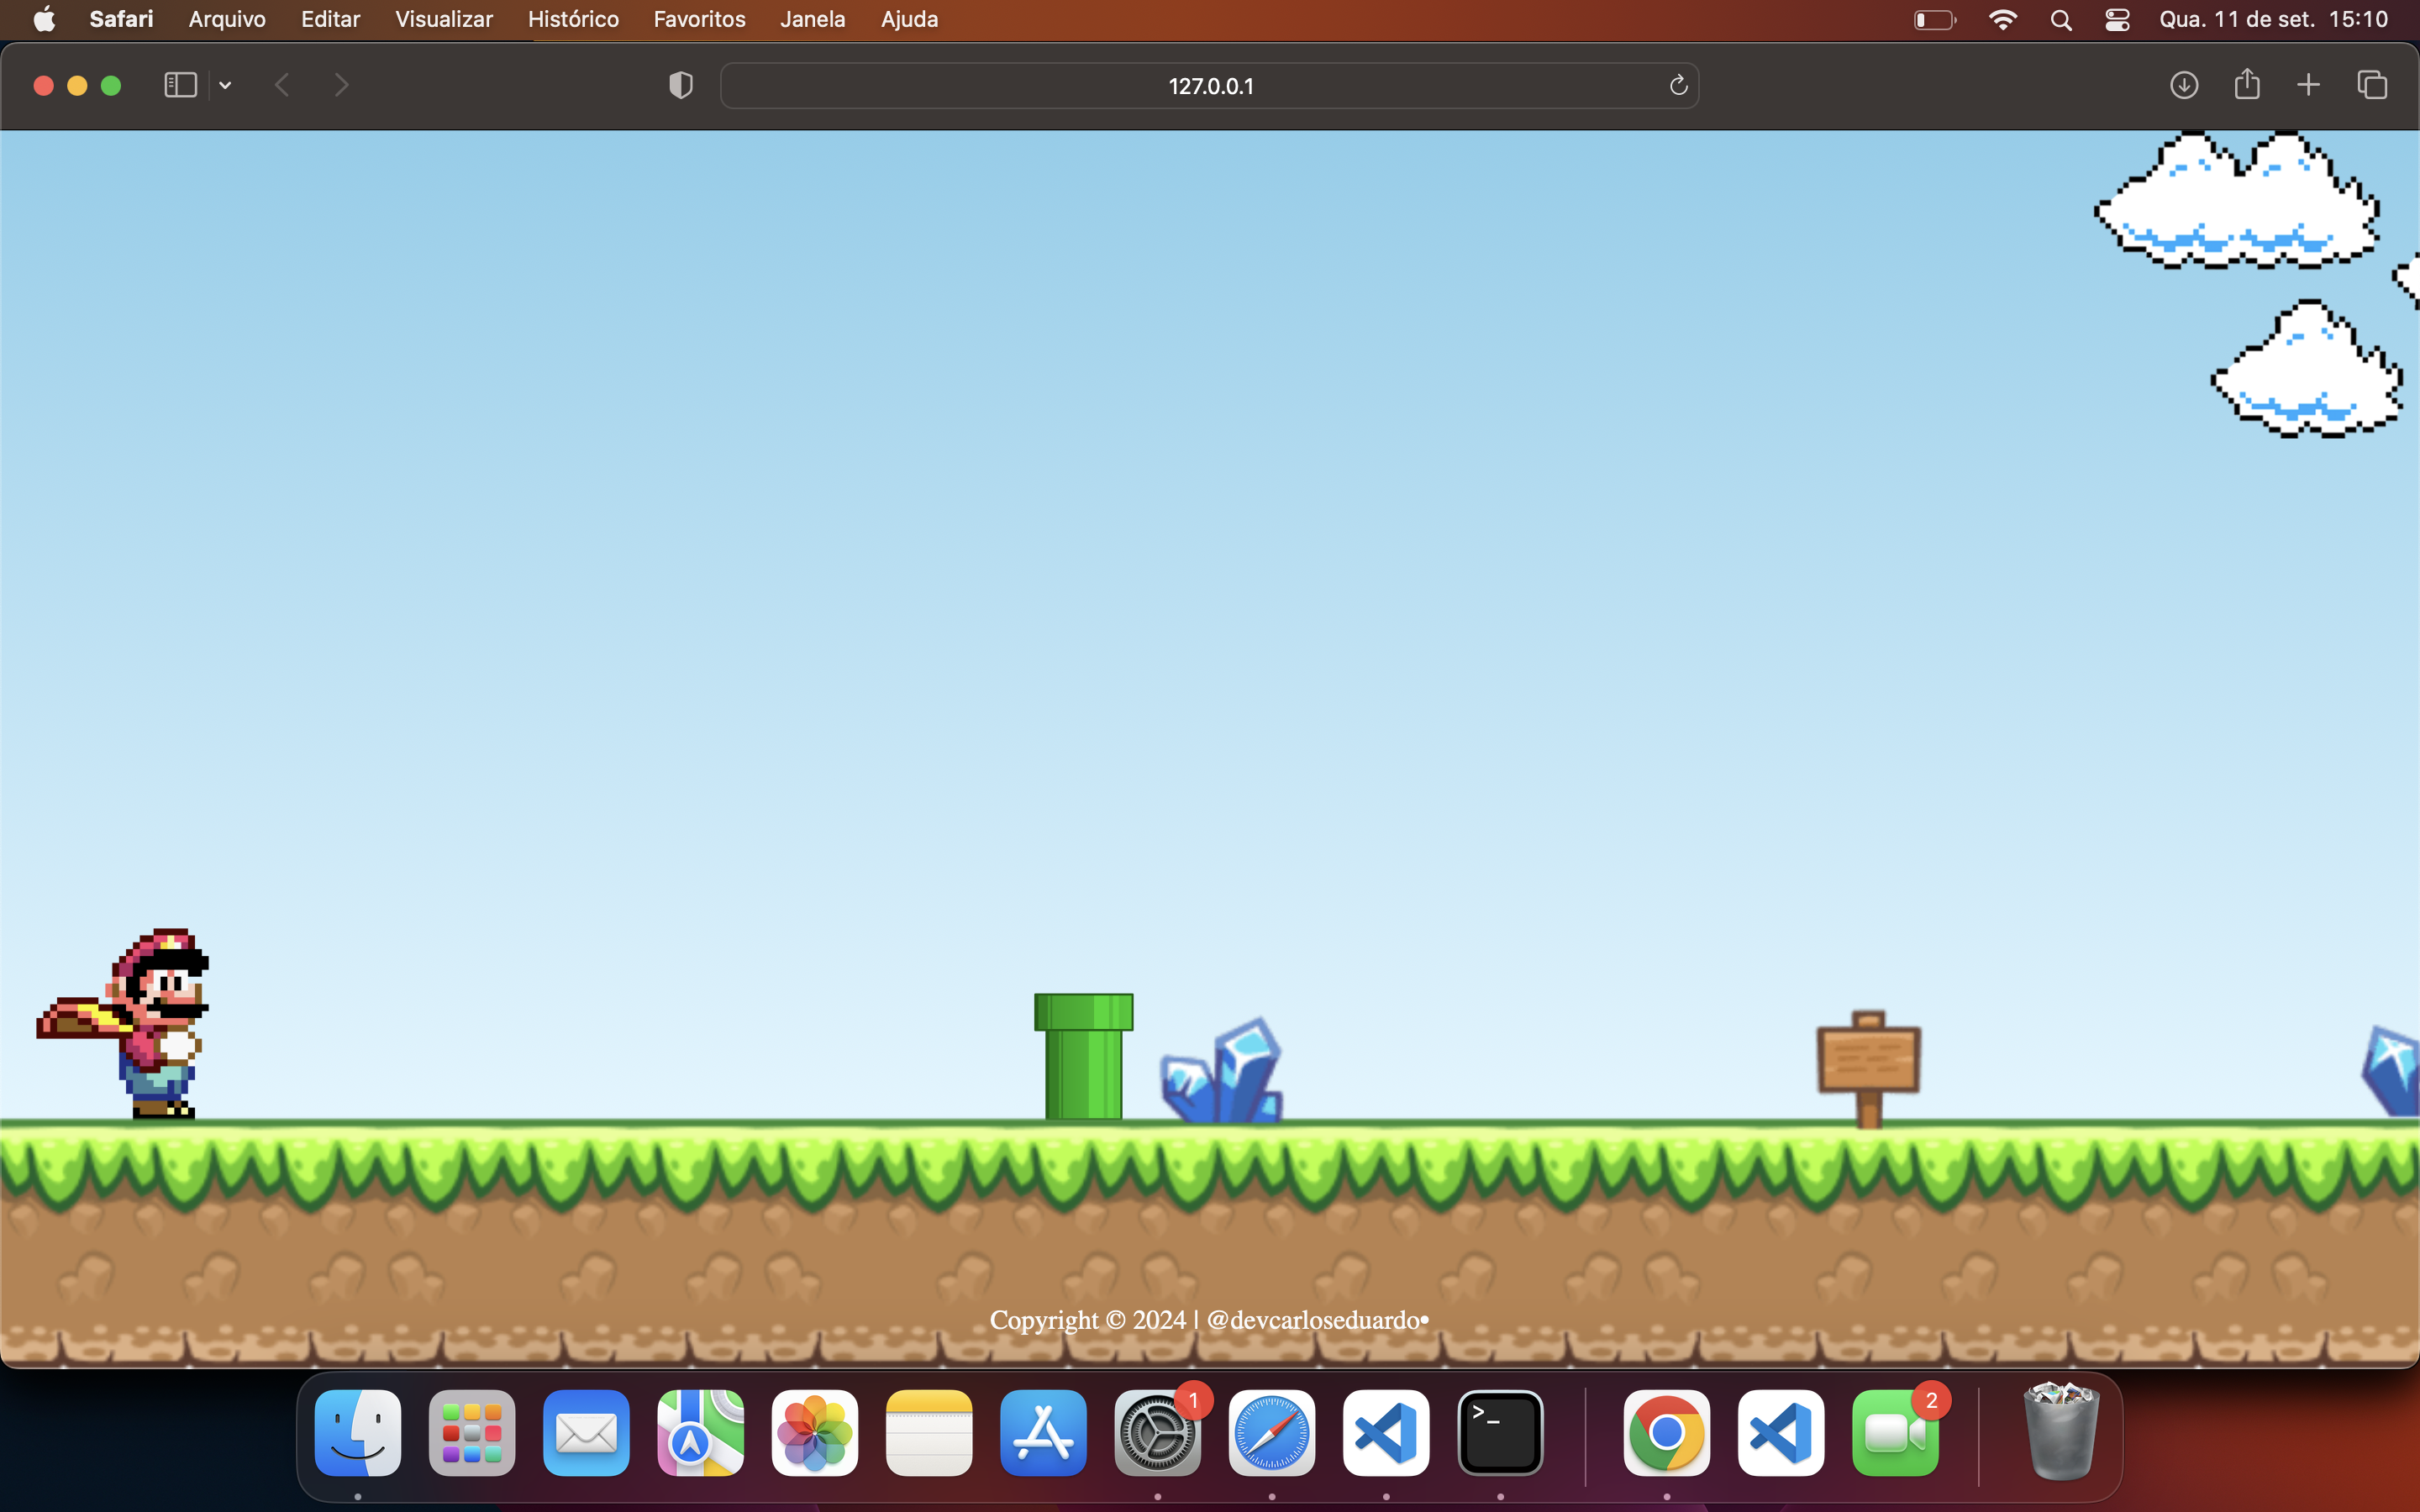The height and width of the screenshot is (1512, 2420).
Task: Open the Share button in Safari
Action: tap(2247, 84)
